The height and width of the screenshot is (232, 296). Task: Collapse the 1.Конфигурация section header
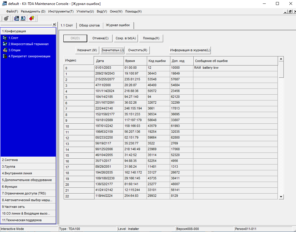coord(28,31)
